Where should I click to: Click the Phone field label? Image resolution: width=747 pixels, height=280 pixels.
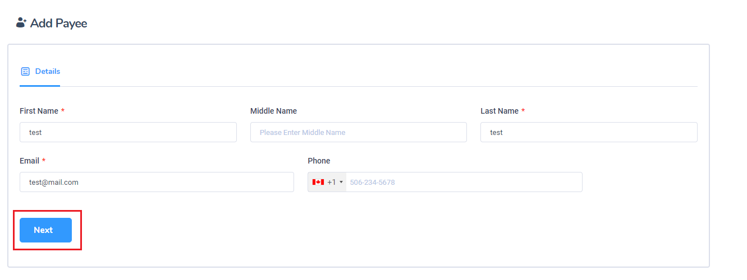[x=319, y=161]
